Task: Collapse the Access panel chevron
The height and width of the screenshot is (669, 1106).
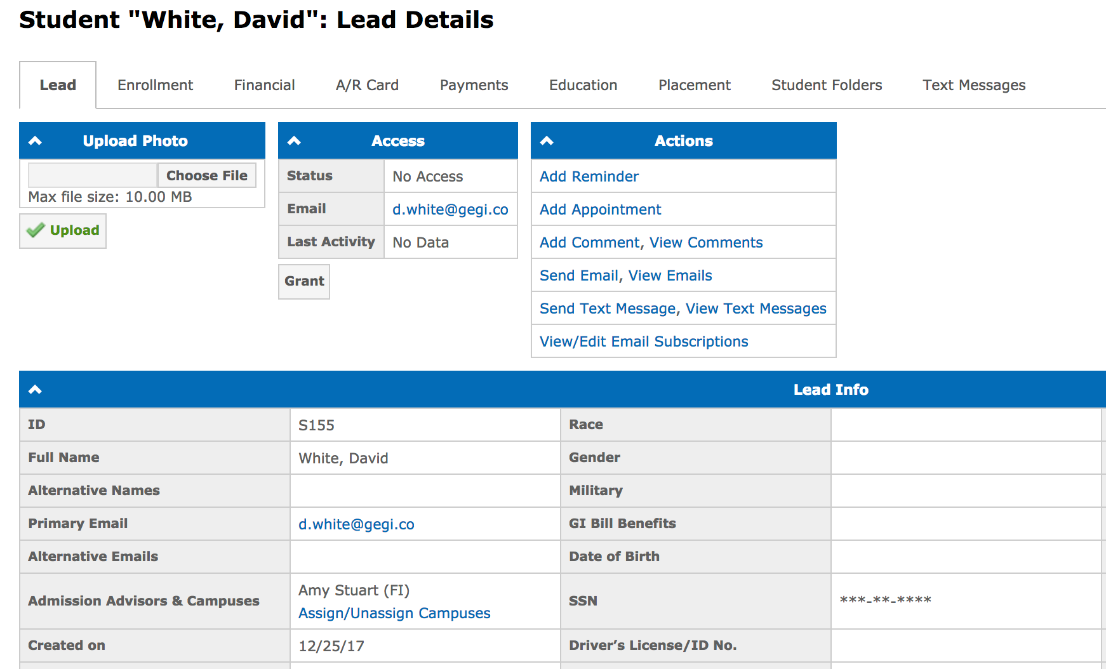Action: point(294,141)
